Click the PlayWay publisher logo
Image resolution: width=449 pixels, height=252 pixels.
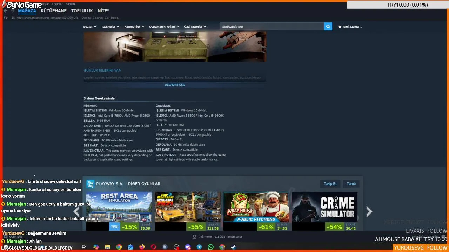click(x=90, y=184)
